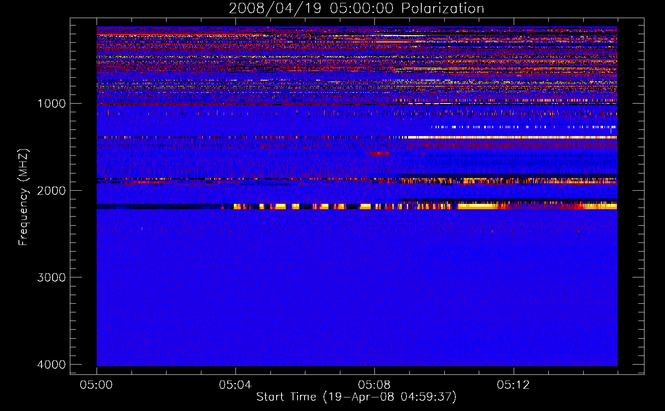Click the "4000" frequency tick label
This screenshot has height=411, width=665.
pyautogui.click(x=51, y=365)
